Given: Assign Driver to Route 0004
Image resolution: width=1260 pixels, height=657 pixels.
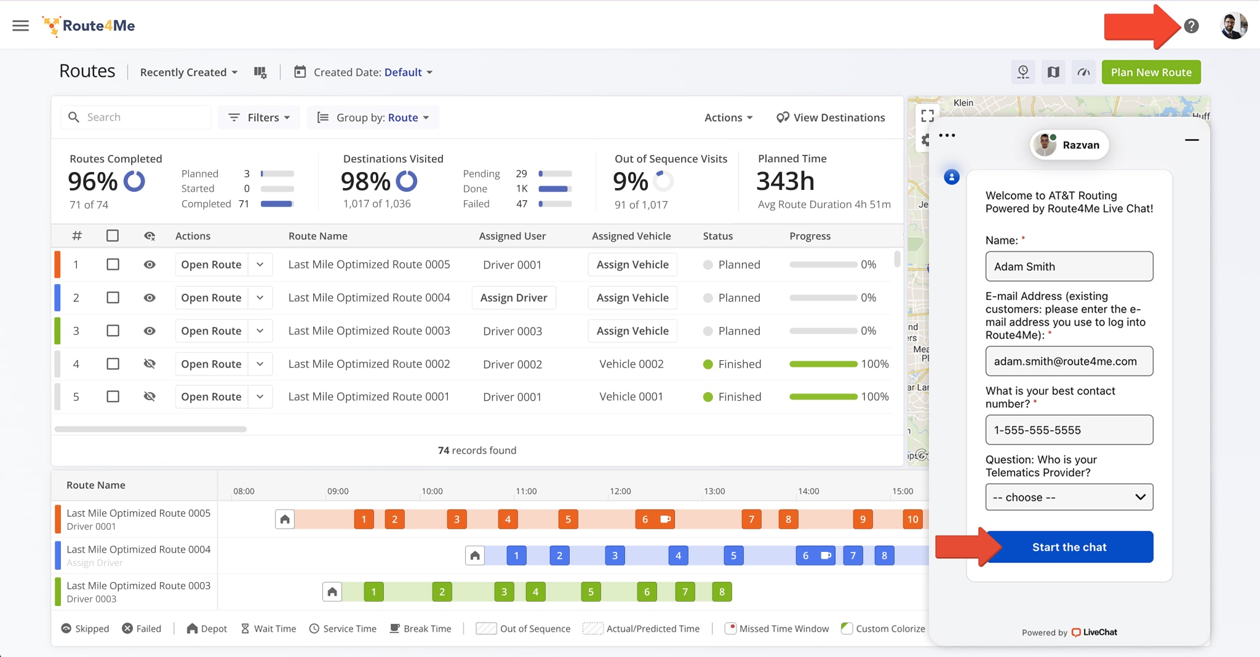Looking at the screenshot, I should pos(514,297).
